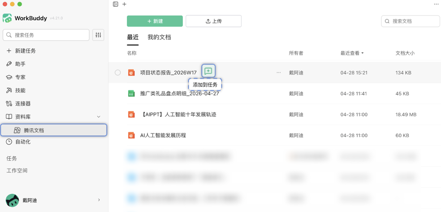Click the 上传 upload button
The height and width of the screenshot is (212, 441).
coord(213,21)
